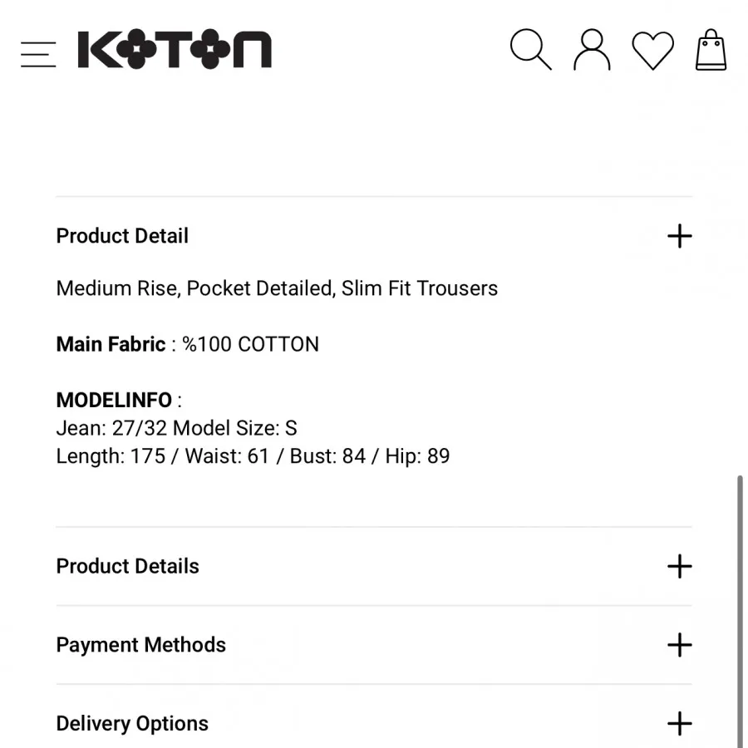748x748 pixels.
Task: Click the Main Fabric cotton line
Action: click(187, 344)
